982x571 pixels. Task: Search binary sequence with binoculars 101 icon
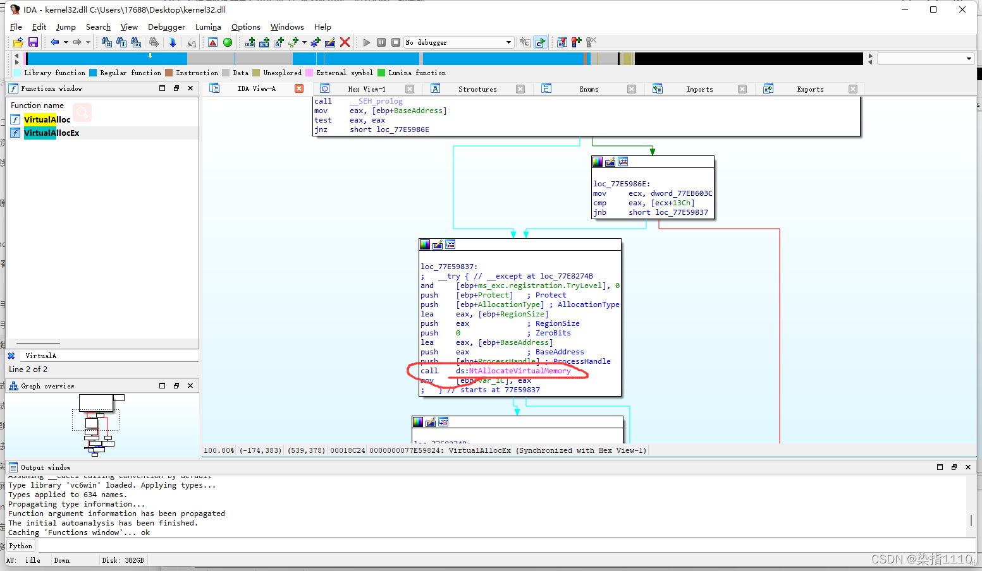(x=136, y=42)
